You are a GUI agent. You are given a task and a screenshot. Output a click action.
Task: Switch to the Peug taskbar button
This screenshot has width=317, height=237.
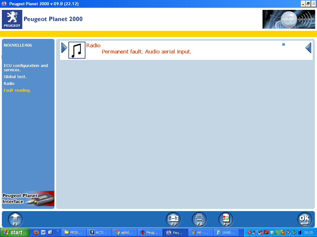point(150,233)
